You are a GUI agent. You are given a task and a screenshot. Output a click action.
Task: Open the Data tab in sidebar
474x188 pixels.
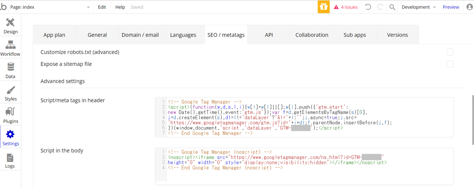(10, 70)
